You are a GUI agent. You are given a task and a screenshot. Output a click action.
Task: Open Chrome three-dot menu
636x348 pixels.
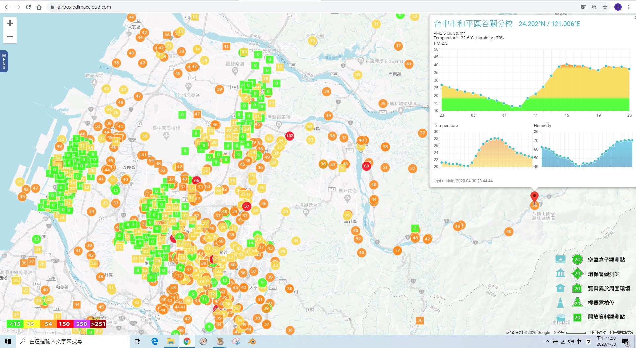click(x=629, y=7)
